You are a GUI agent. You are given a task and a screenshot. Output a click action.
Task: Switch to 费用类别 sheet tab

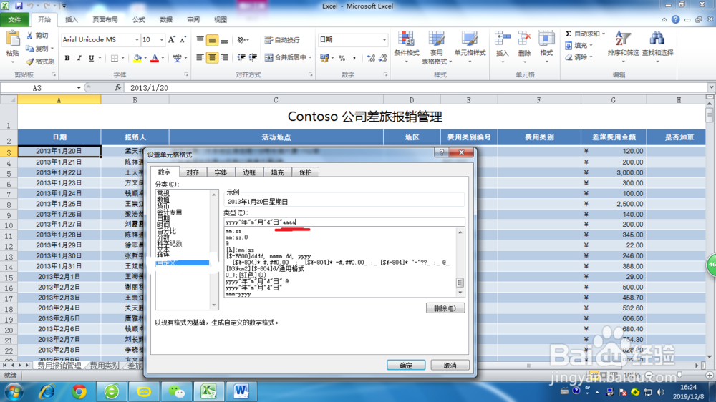[x=104, y=366]
